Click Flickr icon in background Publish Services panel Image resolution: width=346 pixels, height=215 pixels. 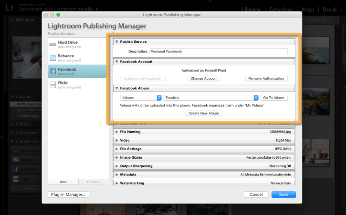pyautogui.click(x=16, y=179)
